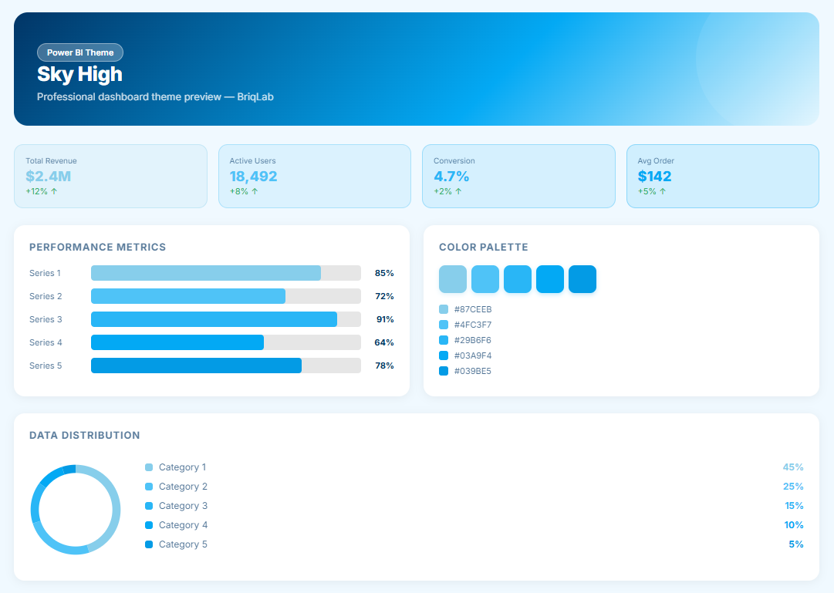Click the Series 3 progress bar
Image resolution: width=834 pixels, height=593 pixels.
[225, 319]
